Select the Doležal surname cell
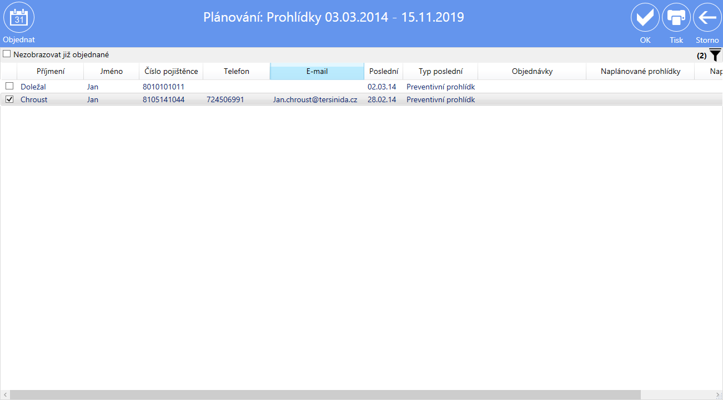The image size is (723, 400). point(33,87)
